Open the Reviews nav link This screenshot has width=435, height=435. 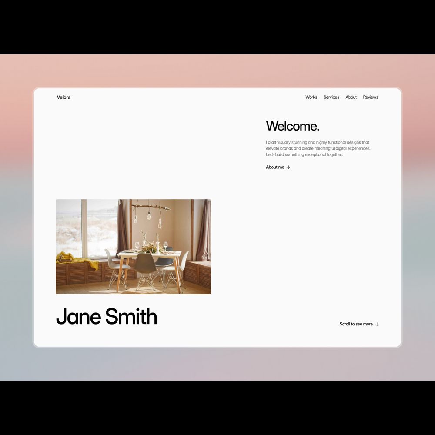371,97
